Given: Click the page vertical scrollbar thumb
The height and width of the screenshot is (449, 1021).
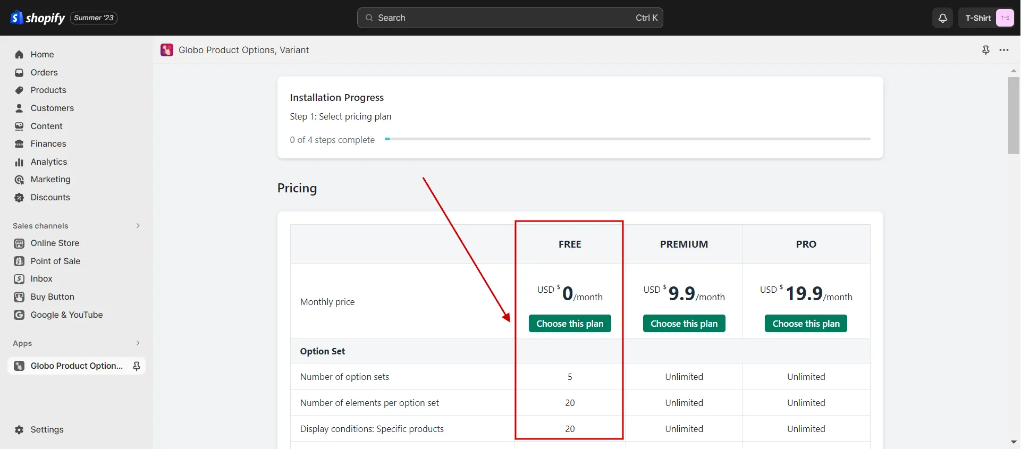Looking at the screenshot, I should coord(1014,115).
